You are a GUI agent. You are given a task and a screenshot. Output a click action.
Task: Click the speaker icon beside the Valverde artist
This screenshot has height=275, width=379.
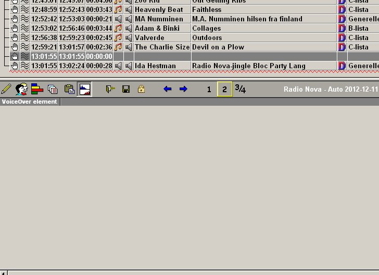(129, 37)
